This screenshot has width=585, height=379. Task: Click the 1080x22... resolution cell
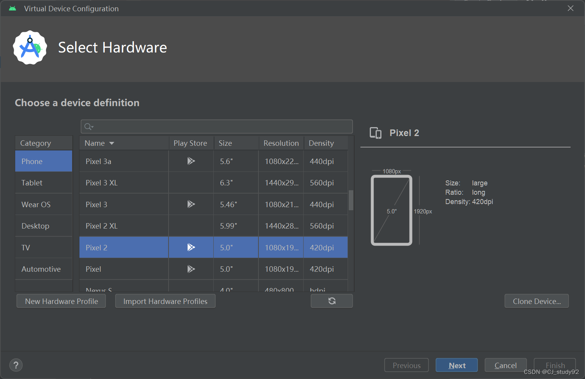(281, 161)
